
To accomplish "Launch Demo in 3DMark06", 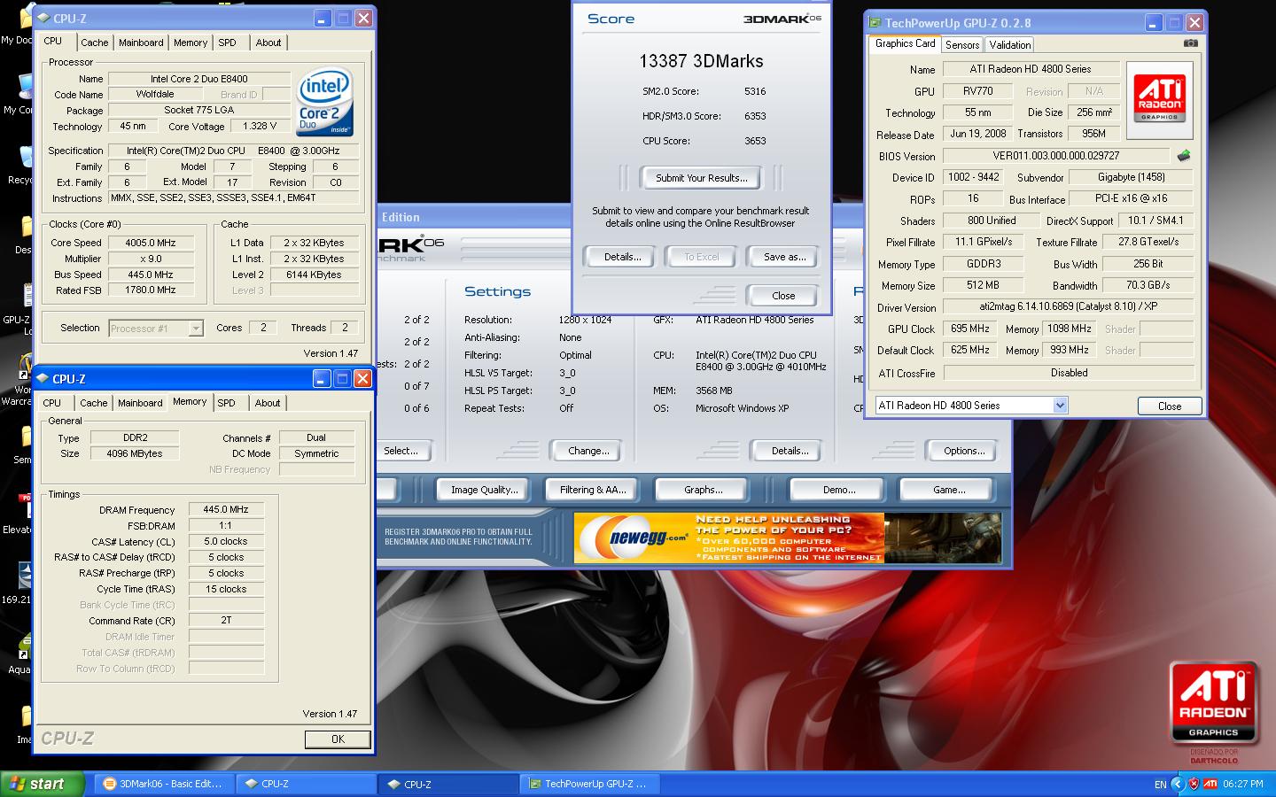I will click(x=839, y=490).
